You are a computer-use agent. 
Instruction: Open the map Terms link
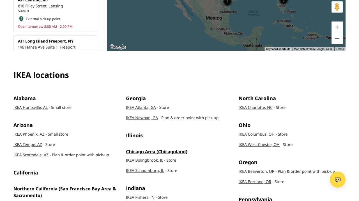340,49
